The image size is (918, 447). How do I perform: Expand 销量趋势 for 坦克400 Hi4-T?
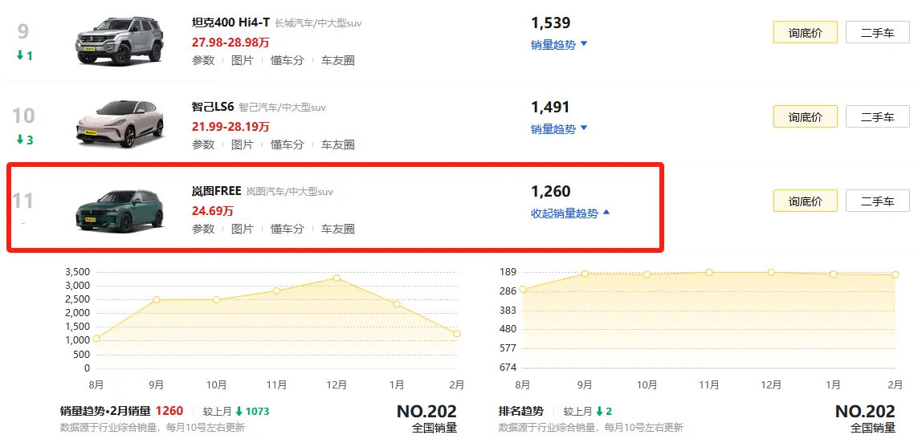[x=558, y=45]
